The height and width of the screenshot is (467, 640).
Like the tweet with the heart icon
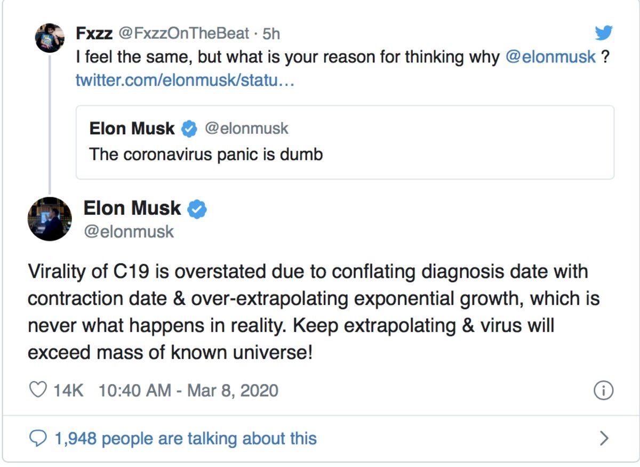tap(39, 390)
